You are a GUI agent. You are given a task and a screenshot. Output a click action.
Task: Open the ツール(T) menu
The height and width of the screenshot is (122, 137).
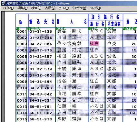[64, 8]
